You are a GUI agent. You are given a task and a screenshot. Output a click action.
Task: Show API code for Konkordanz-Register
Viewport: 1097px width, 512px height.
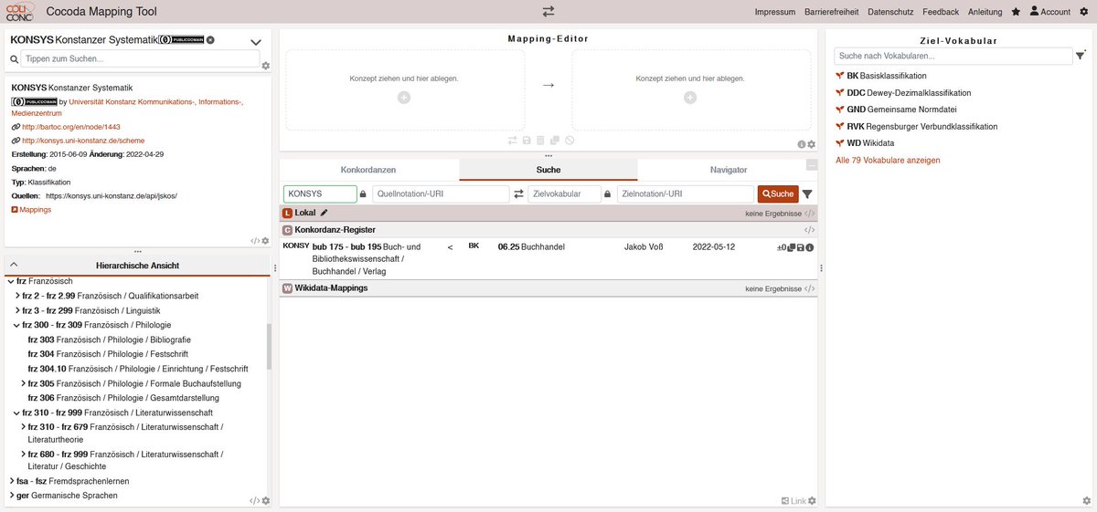coord(809,230)
